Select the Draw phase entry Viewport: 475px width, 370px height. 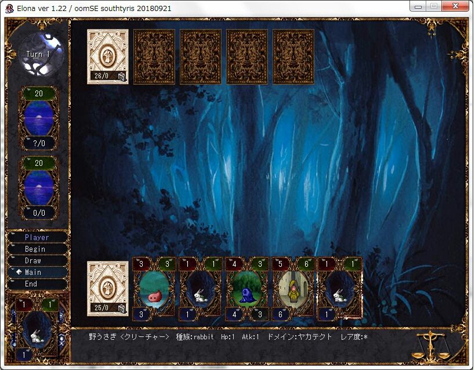coord(37,260)
